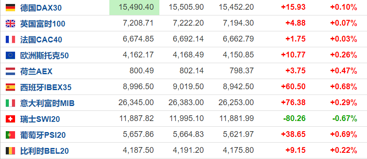The height and width of the screenshot is (159, 367).
Task: Click the Swiss flag icon
Action: [x=10, y=119]
